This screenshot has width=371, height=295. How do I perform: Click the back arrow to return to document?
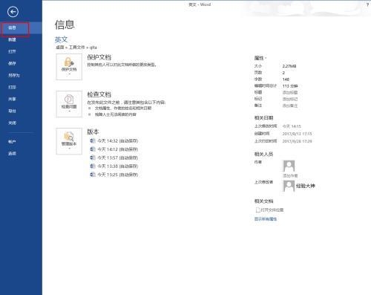click(13, 12)
